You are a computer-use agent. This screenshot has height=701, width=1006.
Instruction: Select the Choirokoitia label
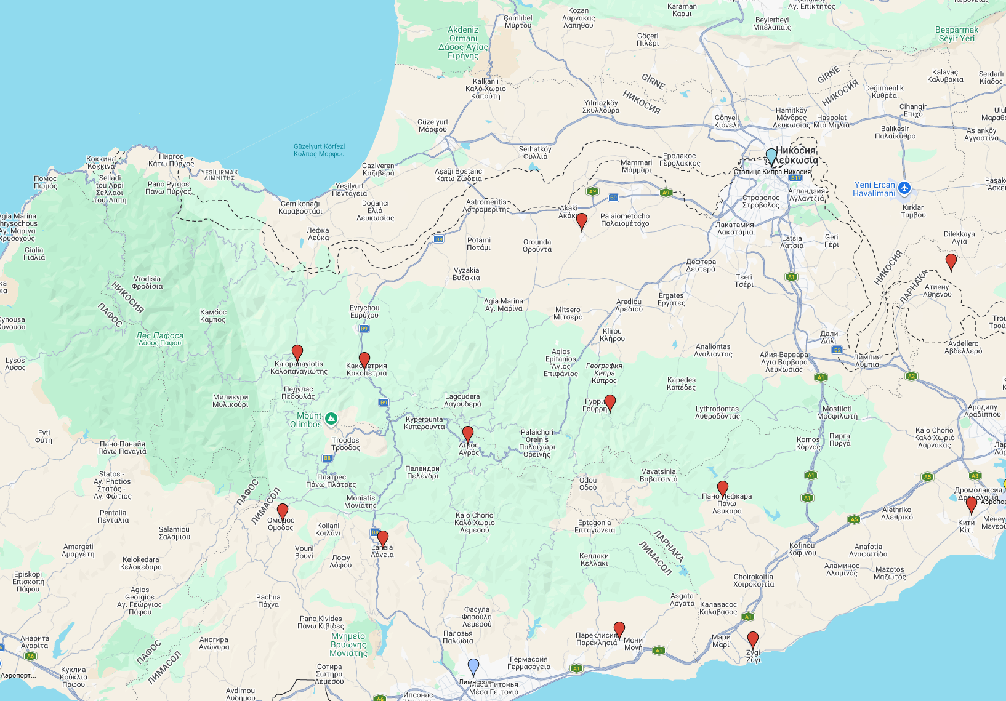[x=754, y=580]
